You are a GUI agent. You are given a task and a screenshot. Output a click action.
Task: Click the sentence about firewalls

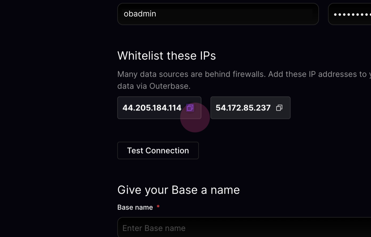[x=192, y=74]
